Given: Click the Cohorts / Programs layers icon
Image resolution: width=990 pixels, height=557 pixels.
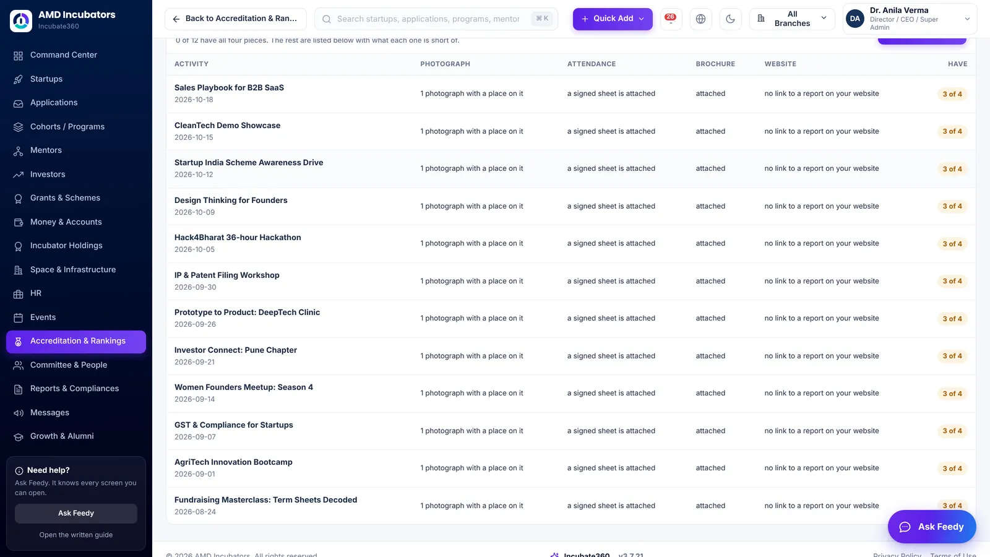Looking at the screenshot, I should [19, 127].
